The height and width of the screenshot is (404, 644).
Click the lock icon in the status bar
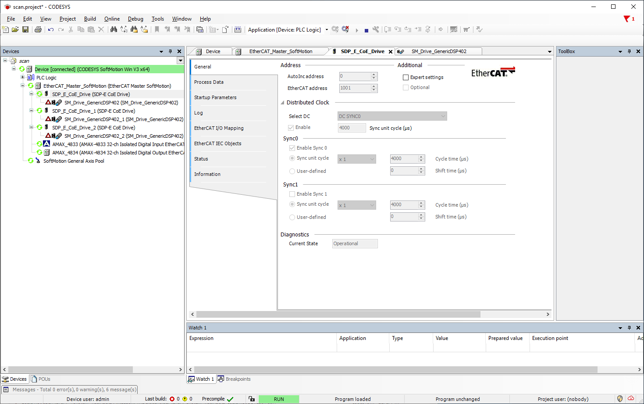click(x=252, y=399)
